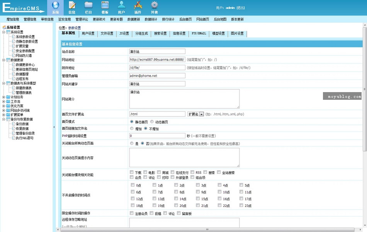This screenshot has height=232, width=367.
Task: Open the 增加信息 shortcut link
Action: [13, 19]
